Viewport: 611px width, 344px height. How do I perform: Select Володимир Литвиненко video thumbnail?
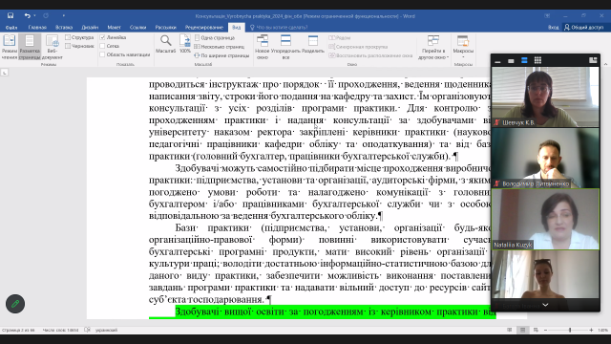coord(545,158)
